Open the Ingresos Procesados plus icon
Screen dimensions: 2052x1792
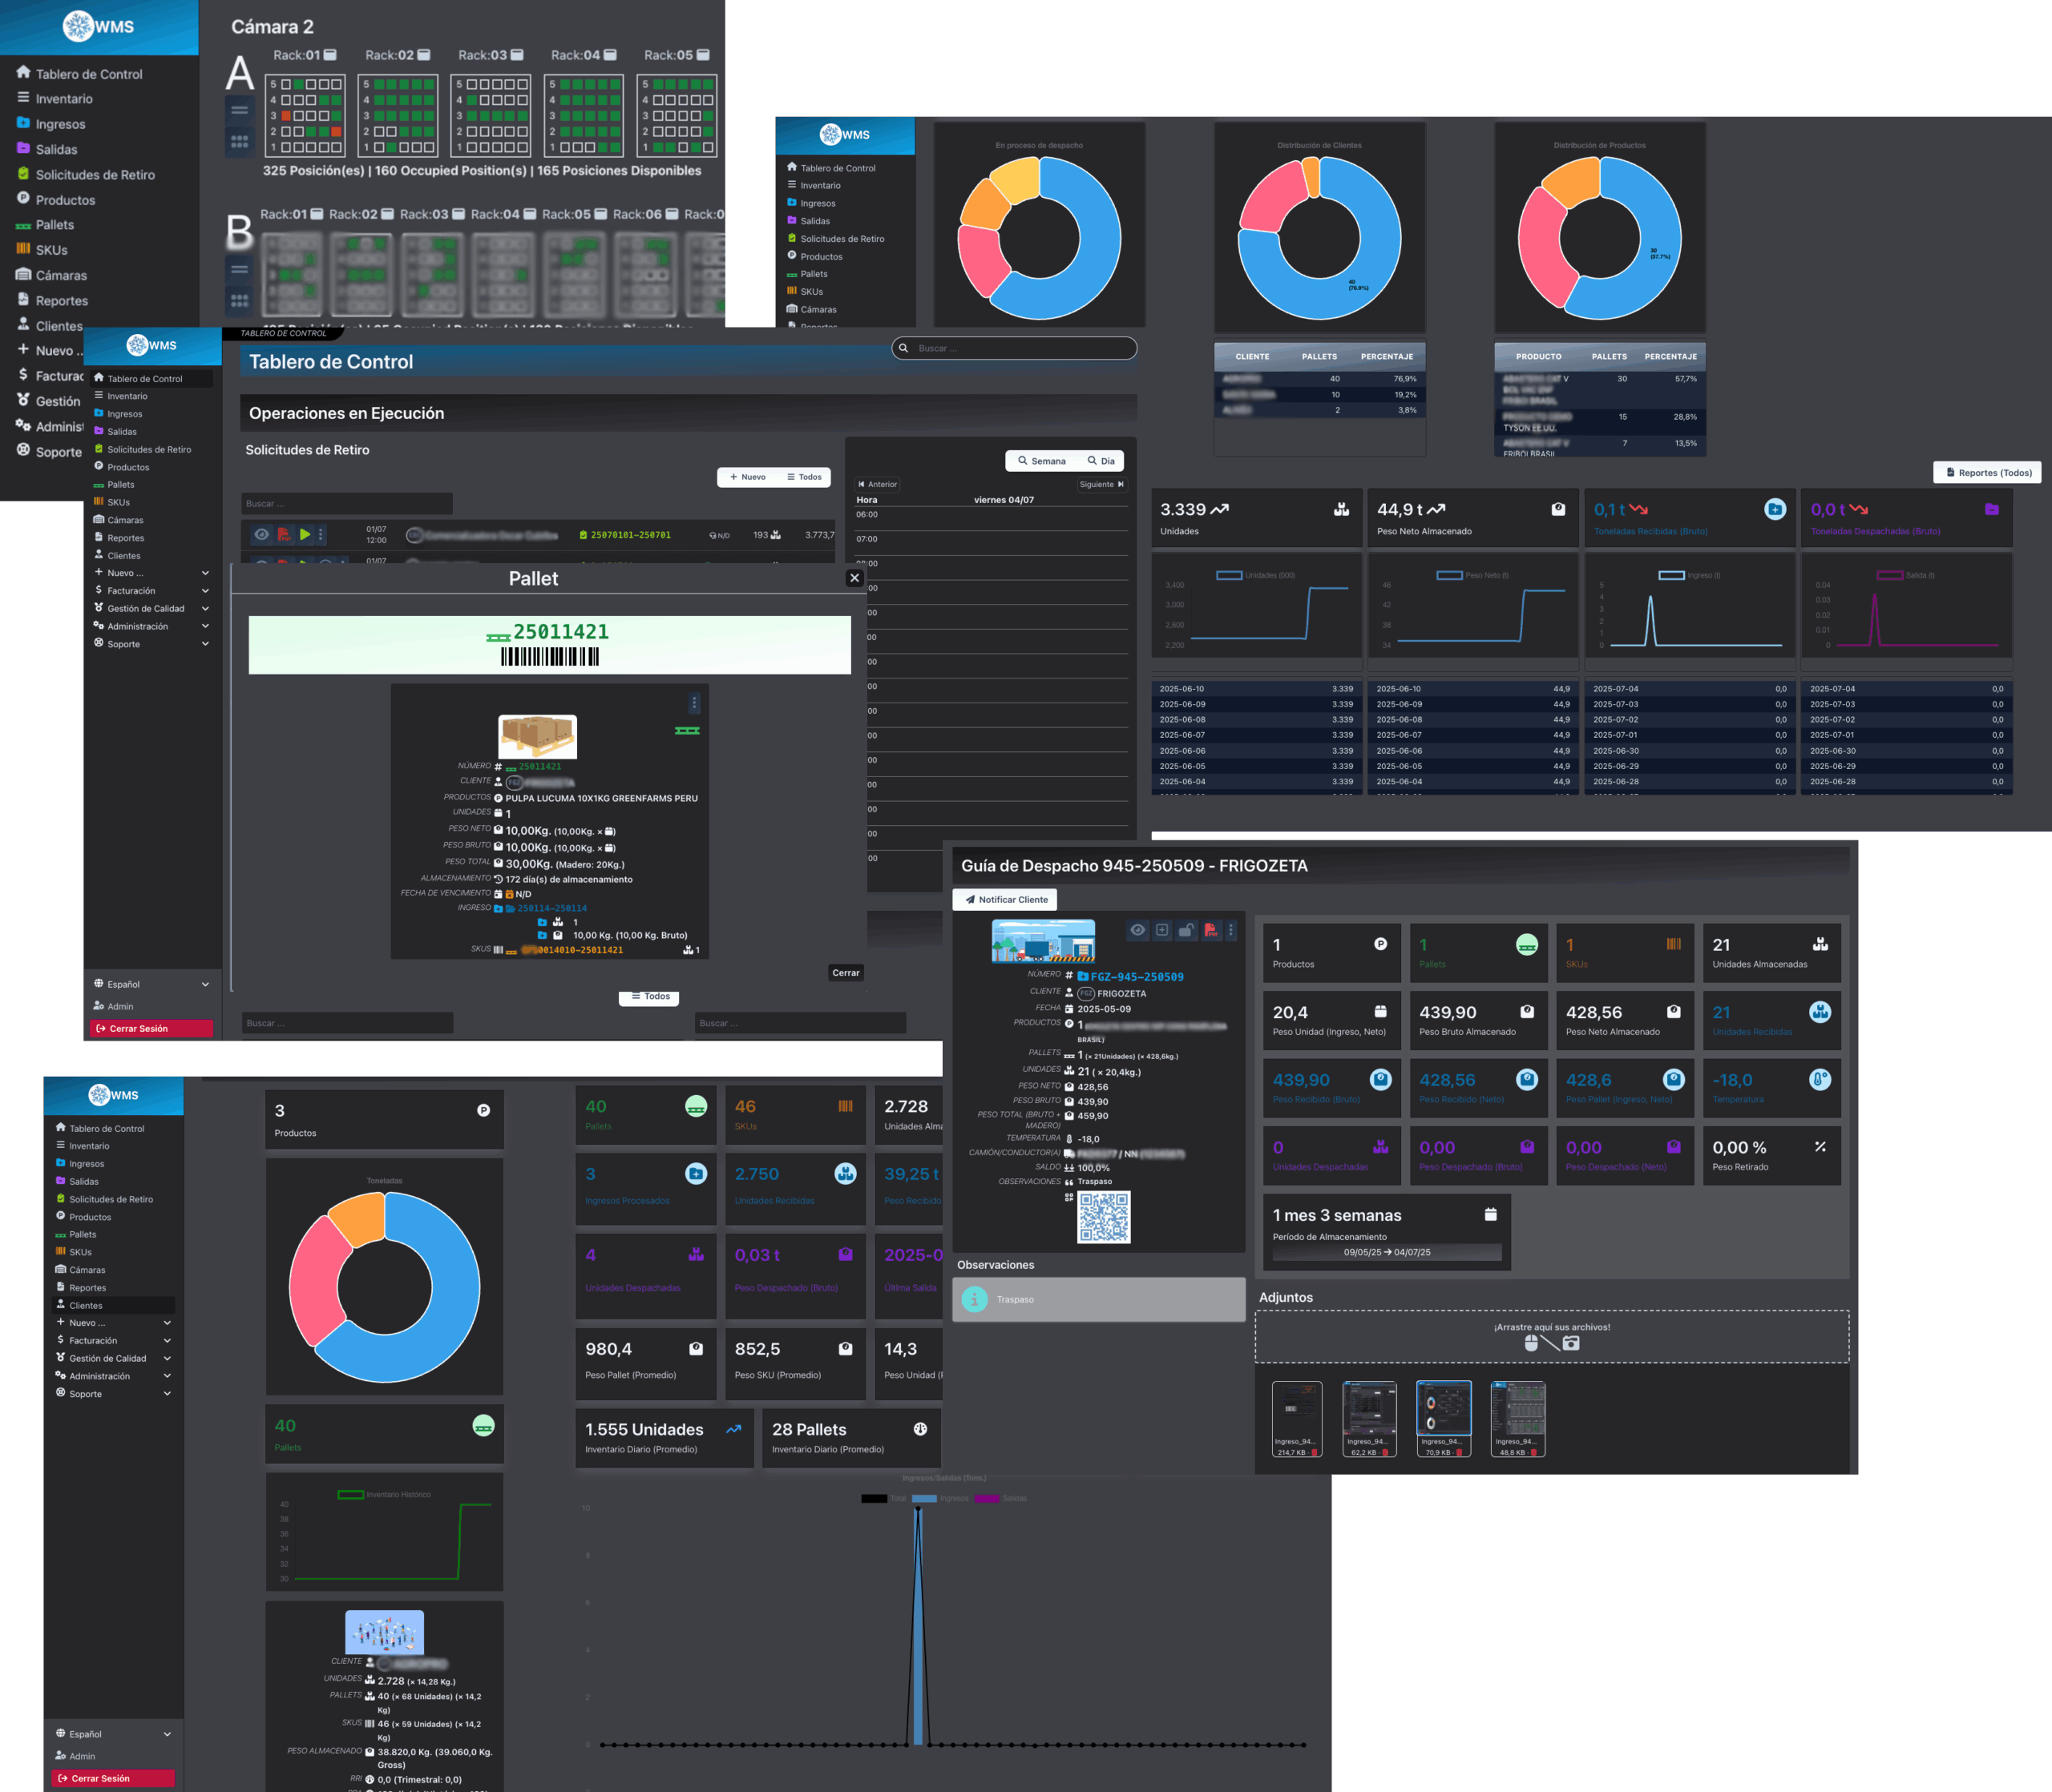coord(697,1173)
